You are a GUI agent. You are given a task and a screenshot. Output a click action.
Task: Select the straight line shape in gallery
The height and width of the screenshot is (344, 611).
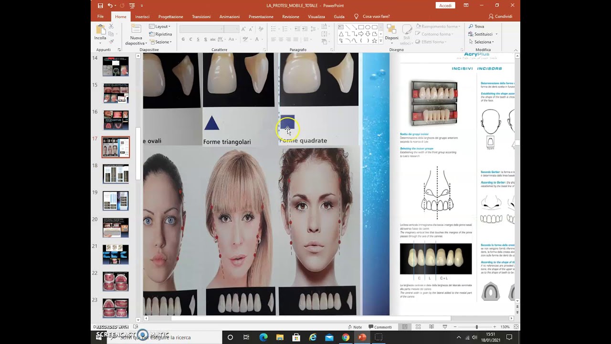click(348, 27)
